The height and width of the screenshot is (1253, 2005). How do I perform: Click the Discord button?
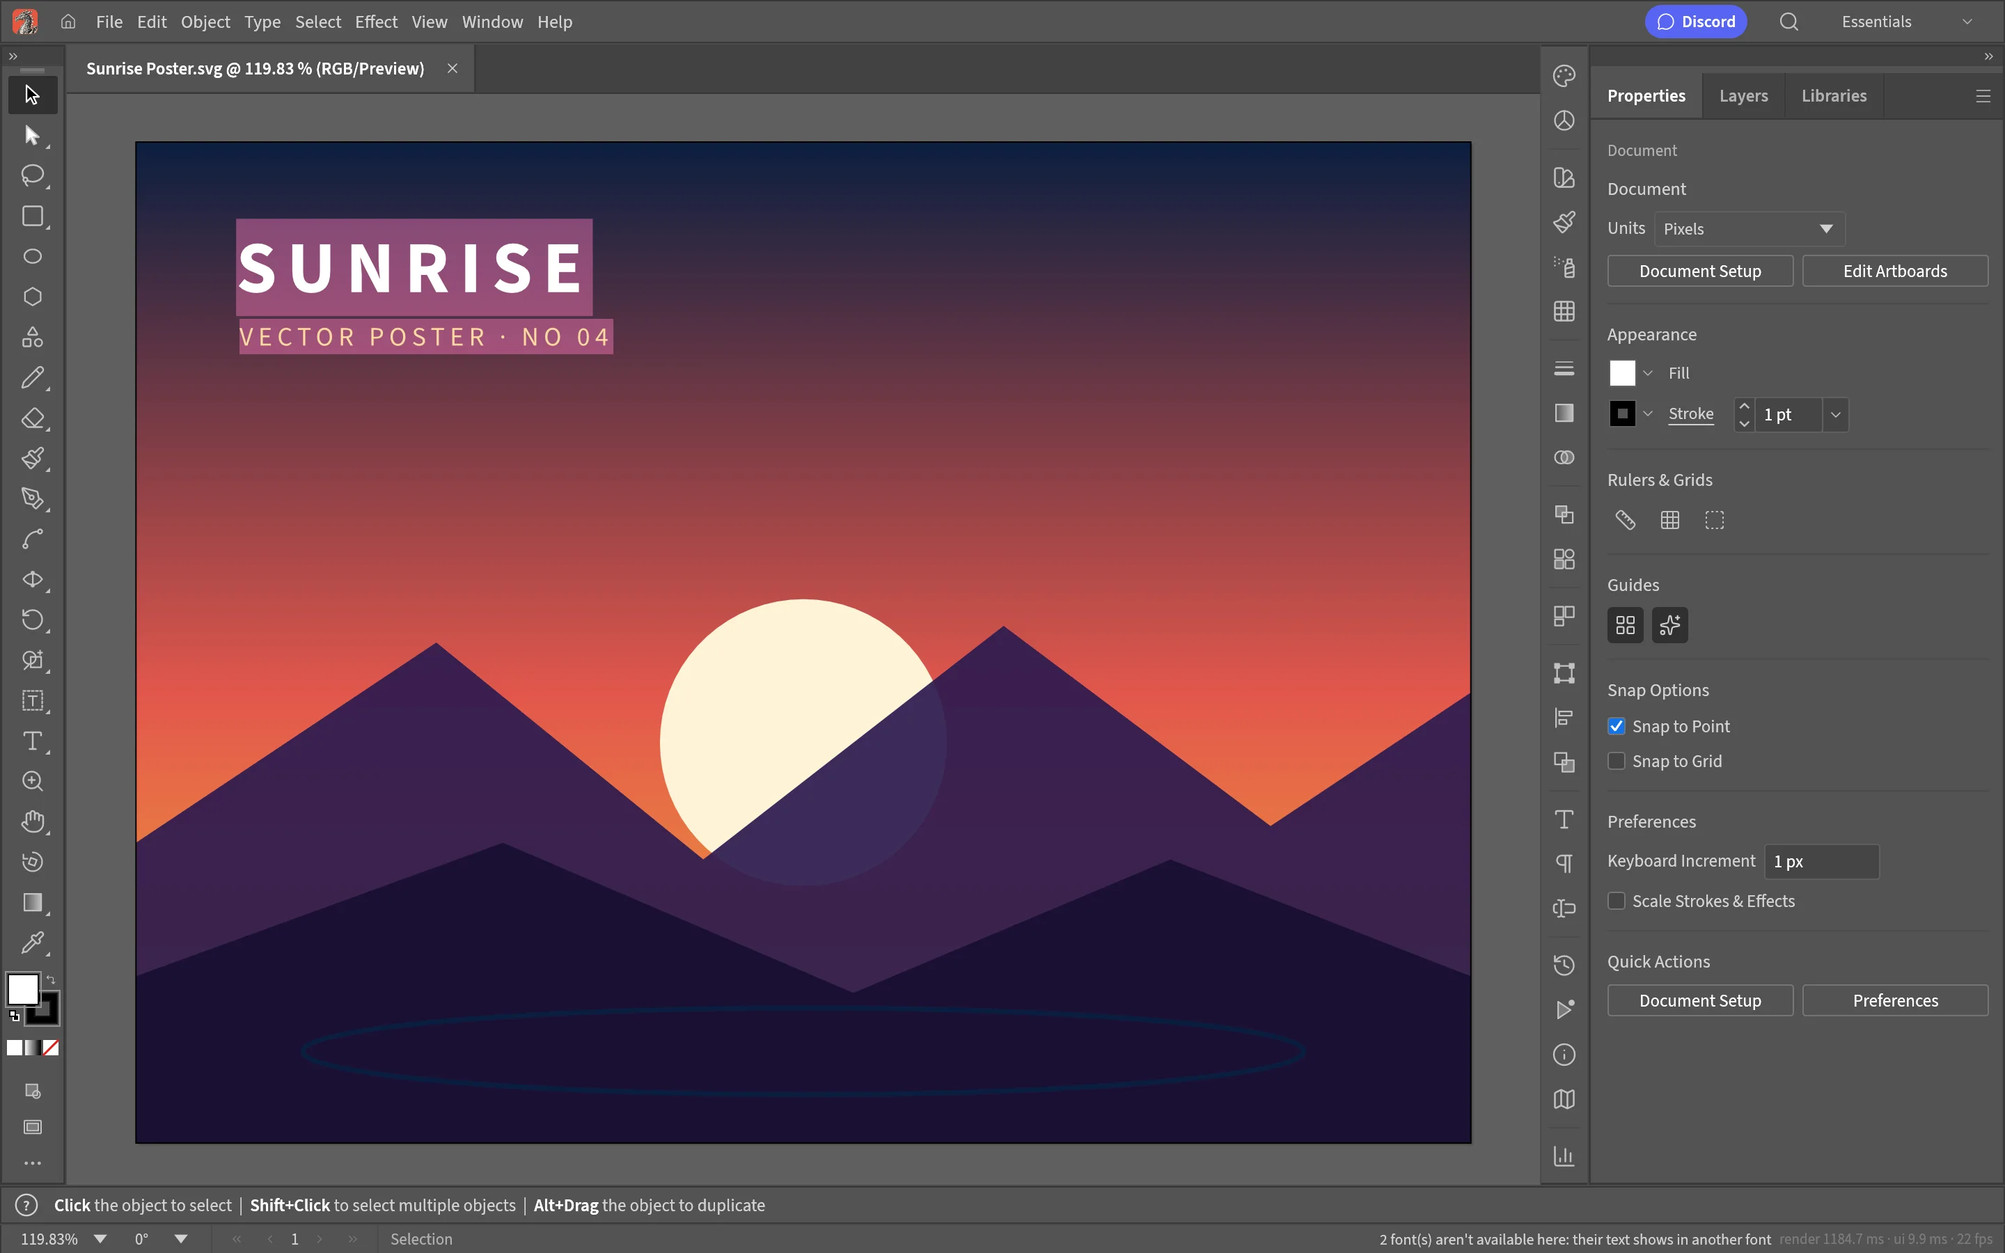click(x=1696, y=22)
